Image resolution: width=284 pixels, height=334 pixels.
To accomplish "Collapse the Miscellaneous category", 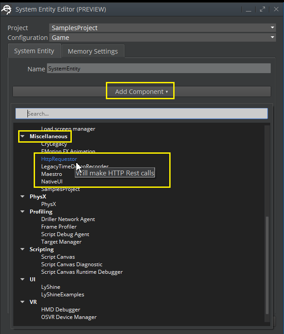I will pos(22,136).
